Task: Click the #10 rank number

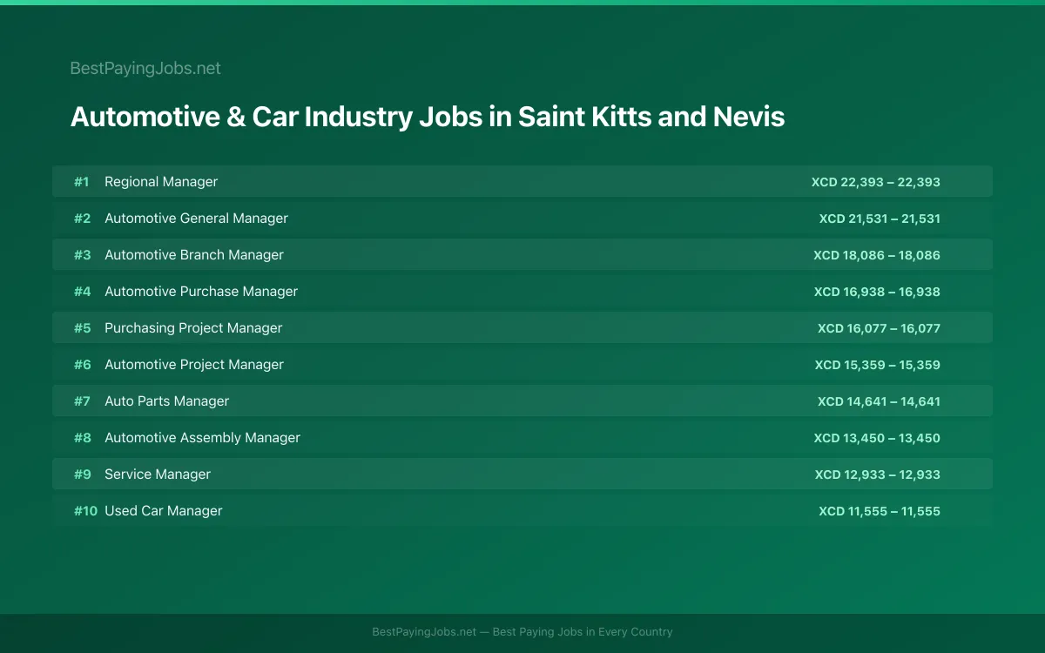Action: click(x=85, y=511)
